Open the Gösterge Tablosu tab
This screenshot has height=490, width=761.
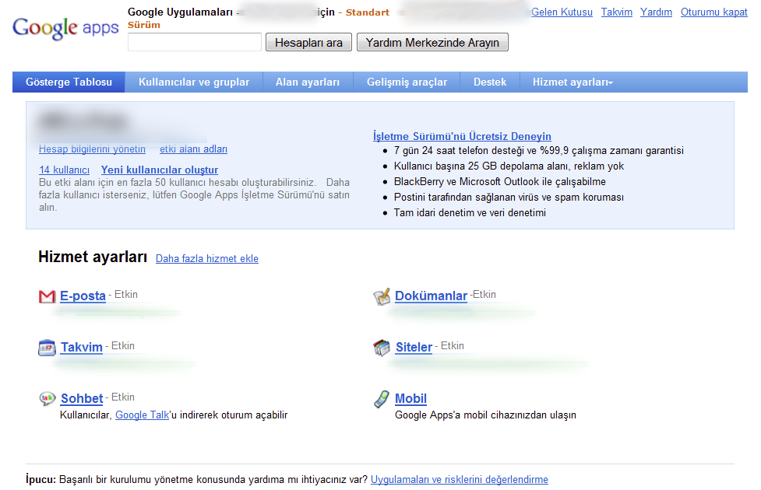pos(69,82)
